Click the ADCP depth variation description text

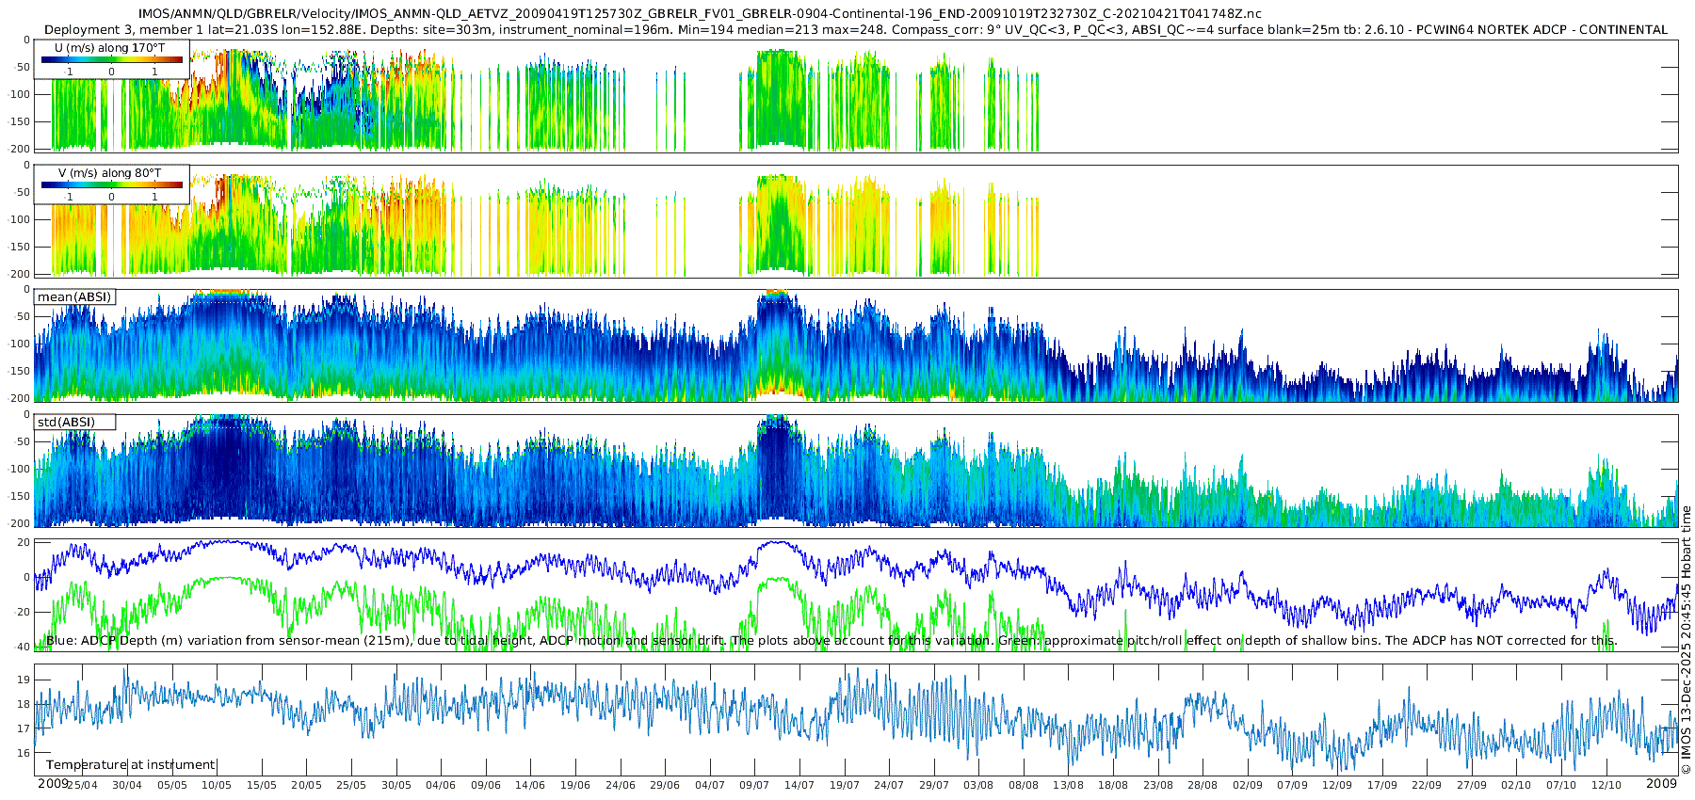tap(831, 641)
